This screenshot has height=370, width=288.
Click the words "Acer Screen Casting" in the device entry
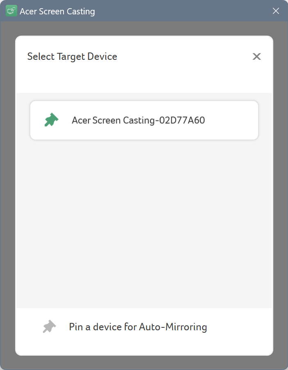[113, 120]
